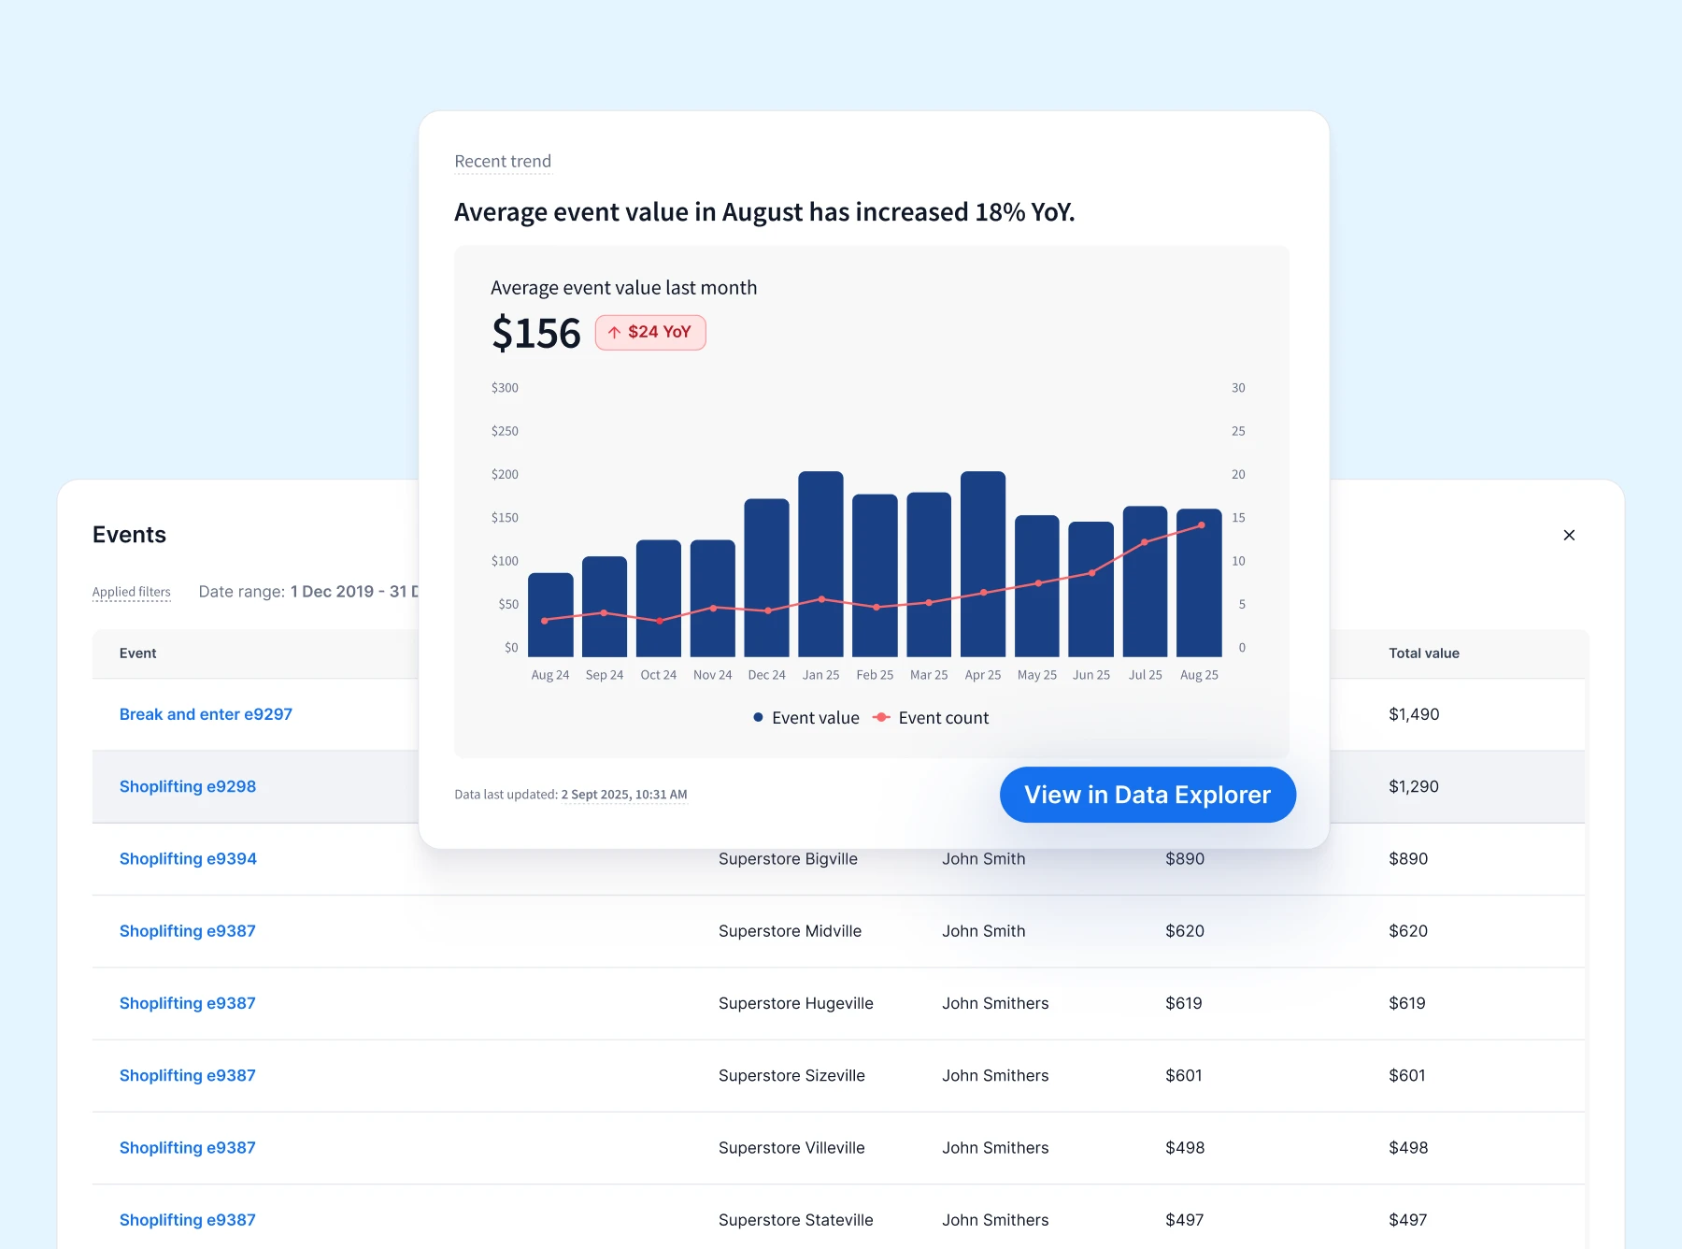
Task: Select the Aug 25 bar in chart
Action: [1199, 582]
